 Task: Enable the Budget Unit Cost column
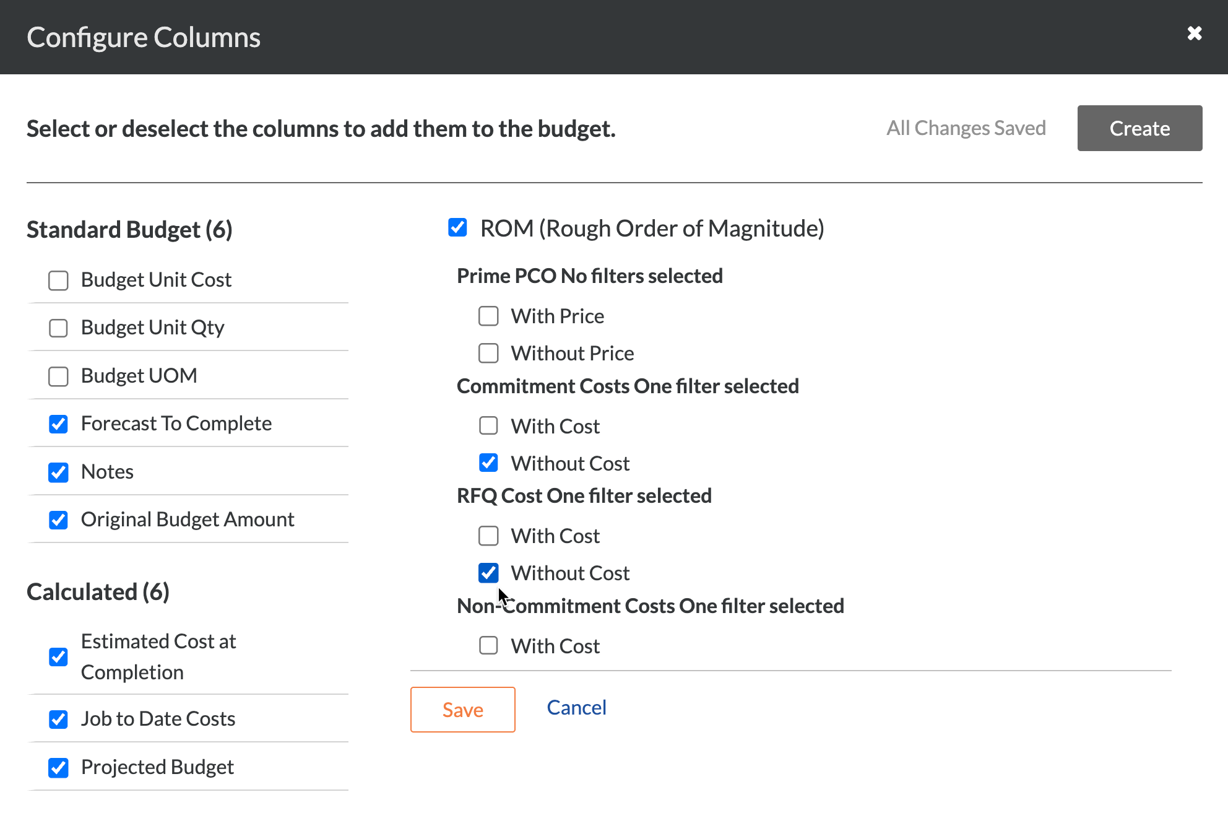click(58, 280)
